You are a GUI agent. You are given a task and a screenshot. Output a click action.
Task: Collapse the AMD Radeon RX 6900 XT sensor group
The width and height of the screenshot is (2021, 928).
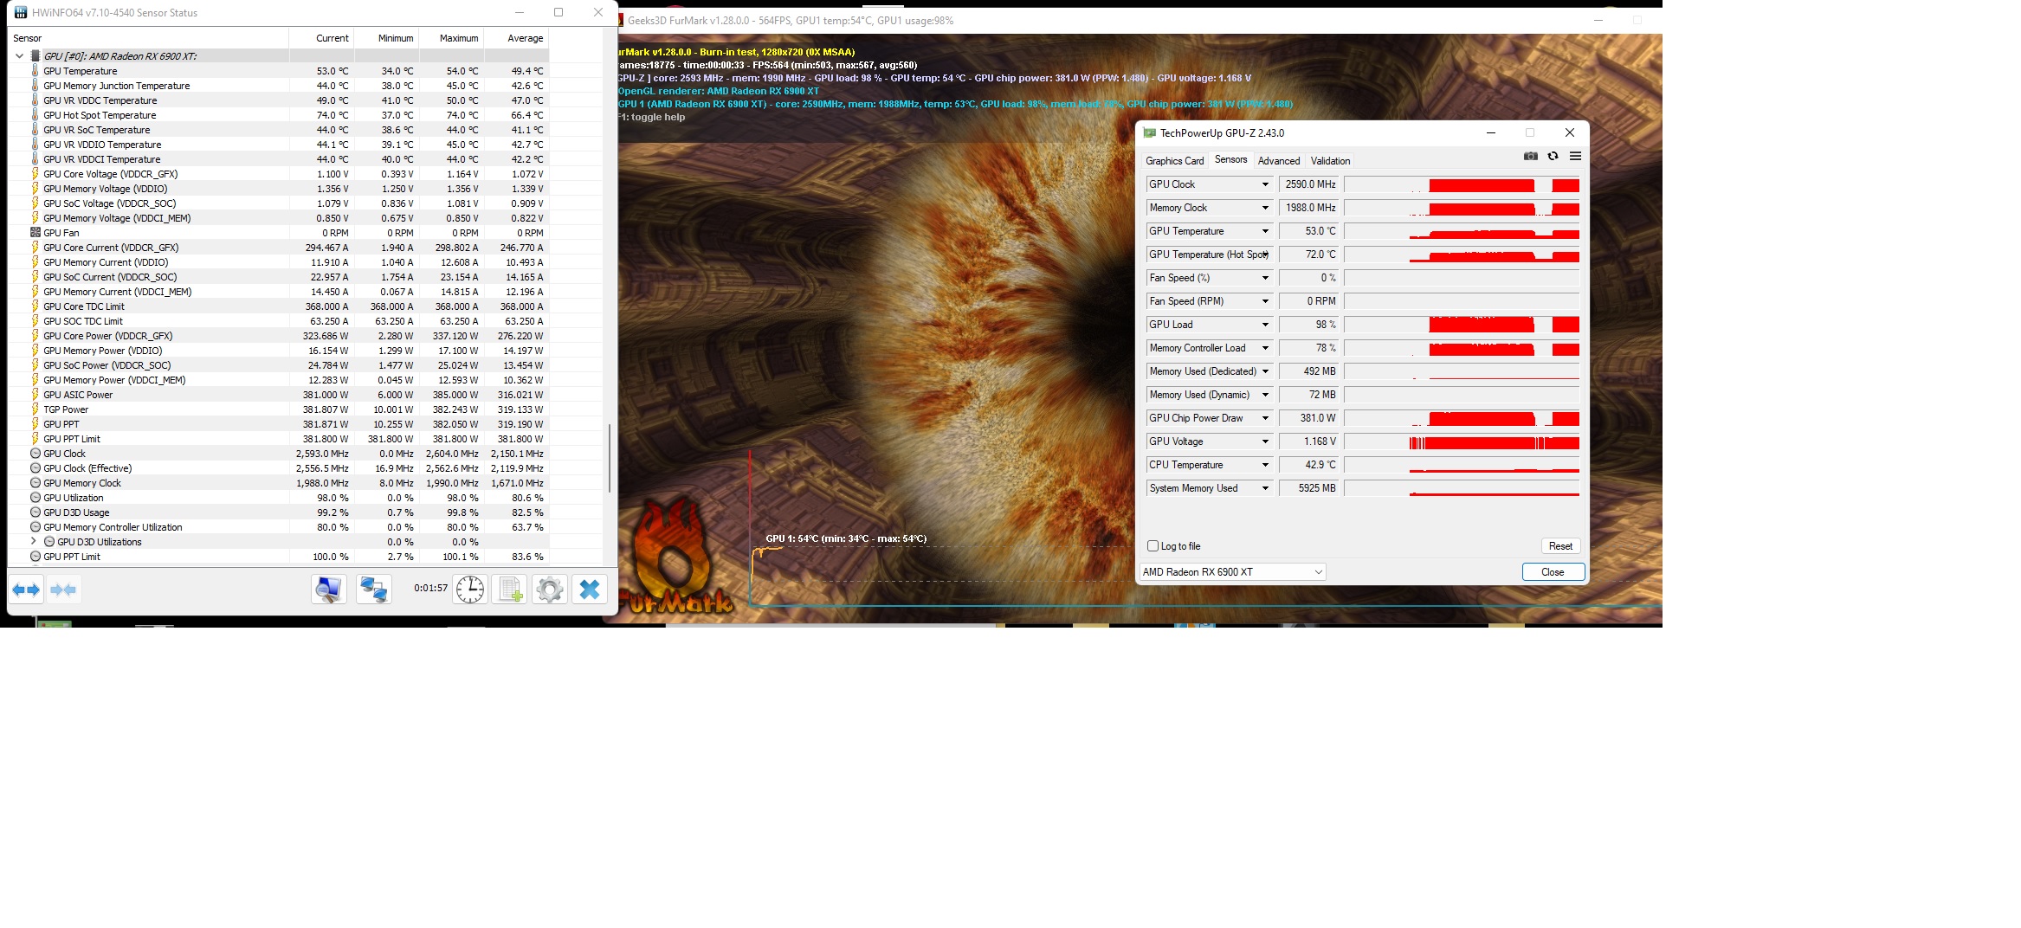pyautogui.click(x=19, y=56)
